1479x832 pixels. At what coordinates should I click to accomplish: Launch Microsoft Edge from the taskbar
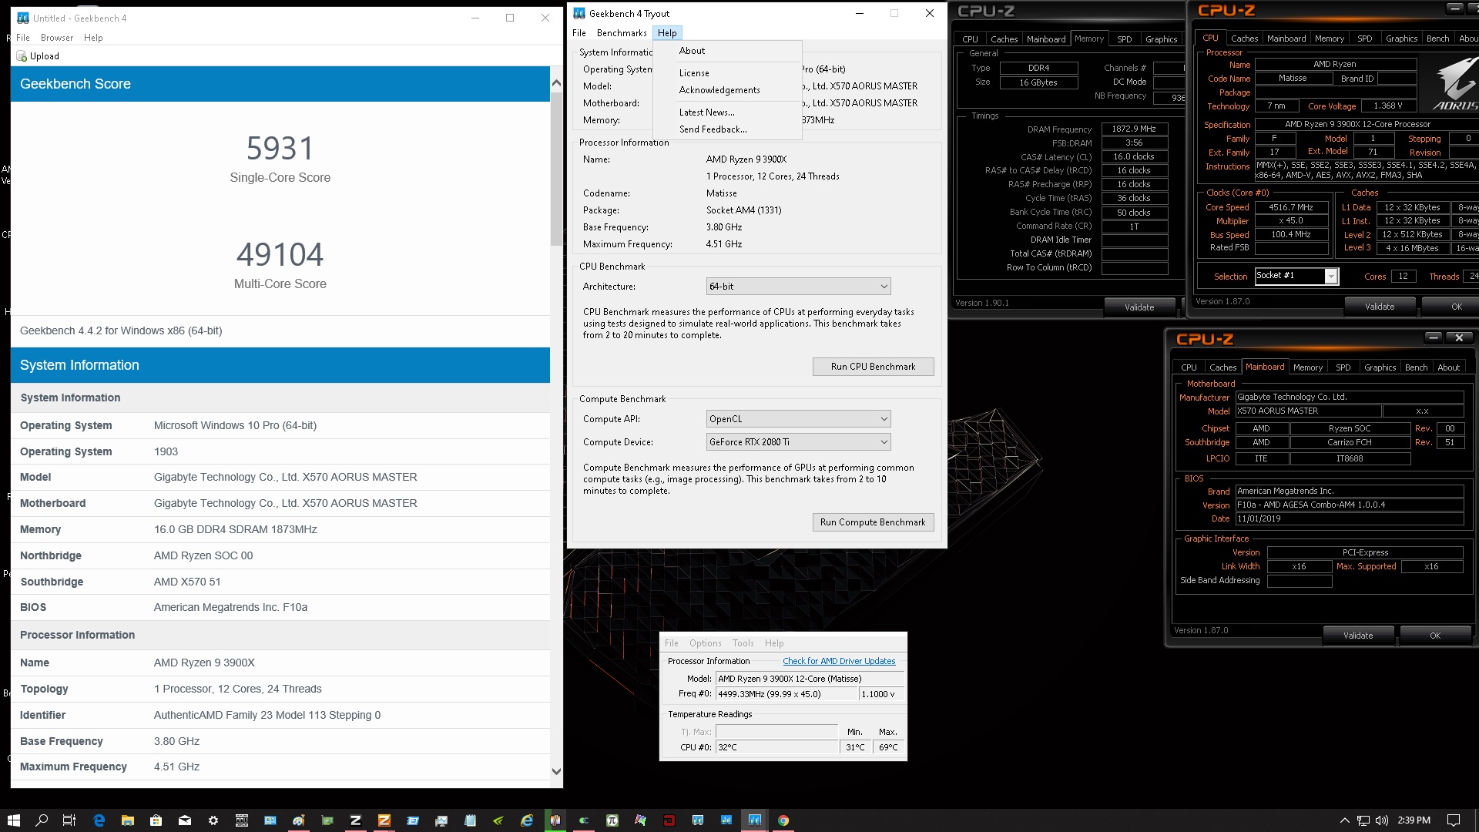click(99, 820)
